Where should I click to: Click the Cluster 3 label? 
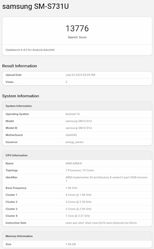coord(12,209)
